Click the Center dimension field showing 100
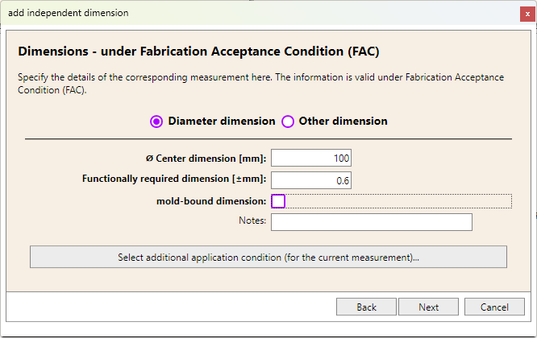The width and height of the screenshot is (537, 338). pos(311,158)
